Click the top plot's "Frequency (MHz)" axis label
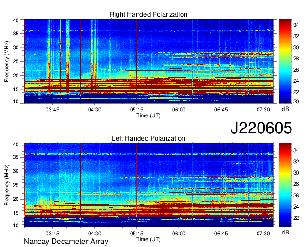The width and height of the screenshot is (304, 247). 7,61
